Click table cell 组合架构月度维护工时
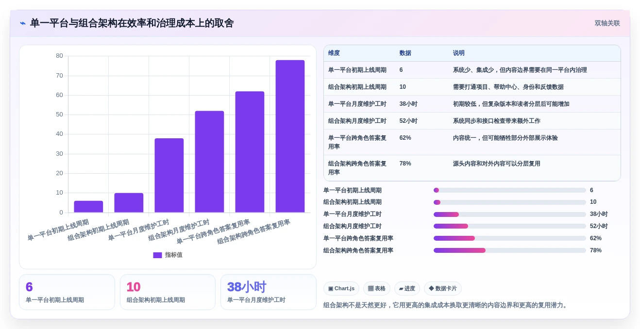Screen dimensions: 640x329 coord(357,121)
